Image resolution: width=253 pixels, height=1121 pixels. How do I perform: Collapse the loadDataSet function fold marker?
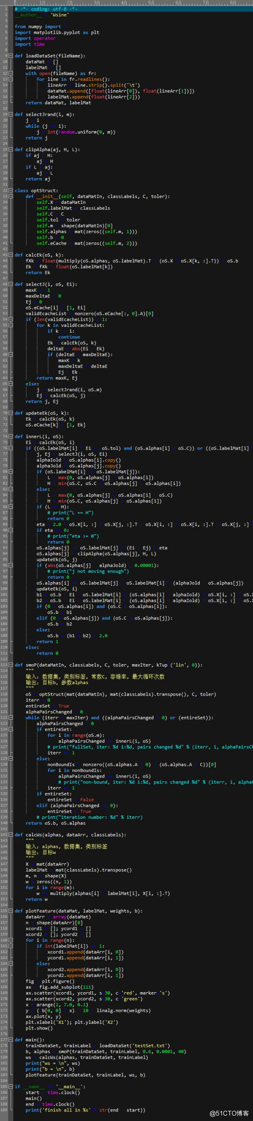11,56
